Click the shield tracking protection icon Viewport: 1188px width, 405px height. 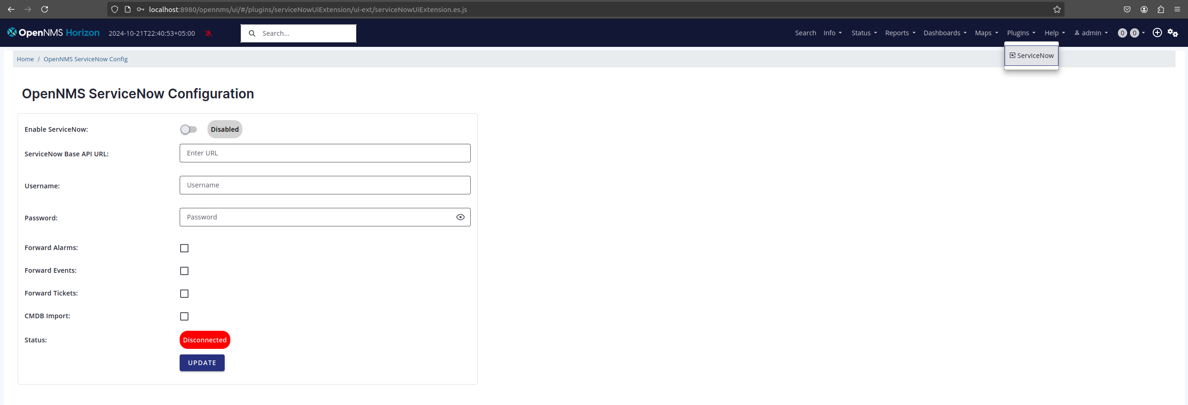(115, 9)
